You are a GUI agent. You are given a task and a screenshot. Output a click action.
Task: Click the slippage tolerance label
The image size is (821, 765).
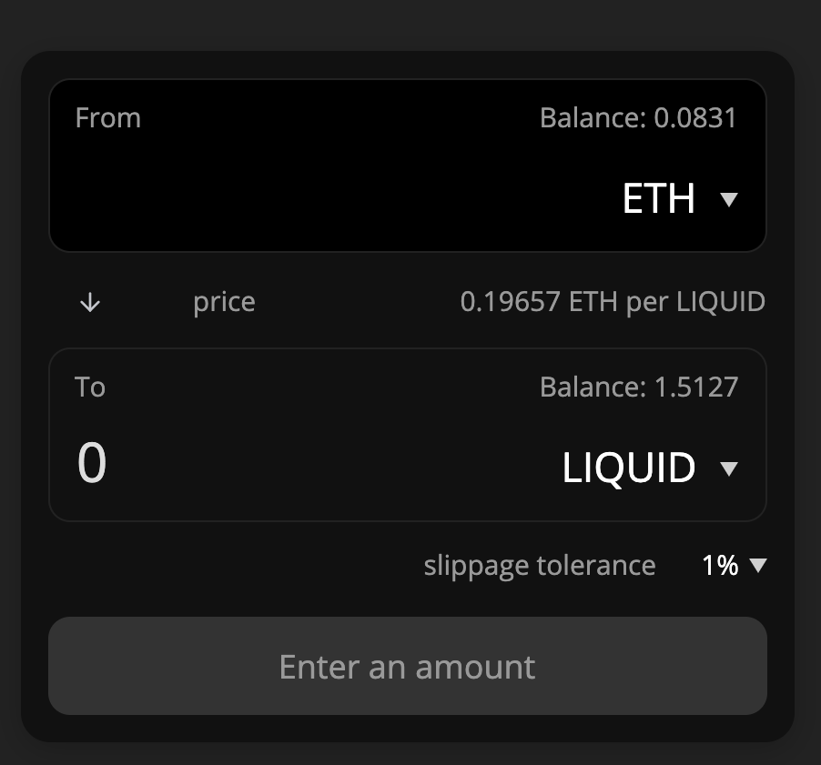540,566
